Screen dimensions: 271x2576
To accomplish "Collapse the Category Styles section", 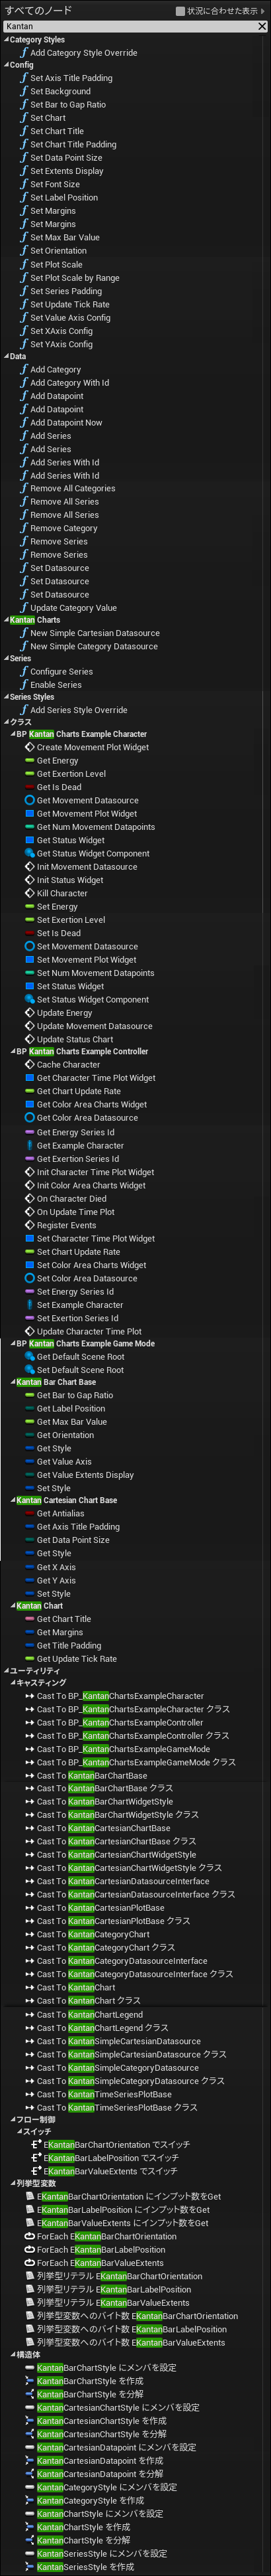I will [x=6, y=40].
